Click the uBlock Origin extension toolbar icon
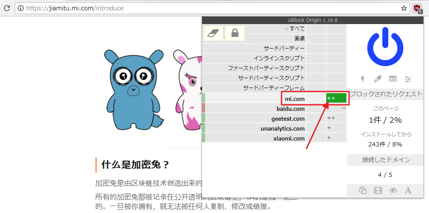 point(417,8)
